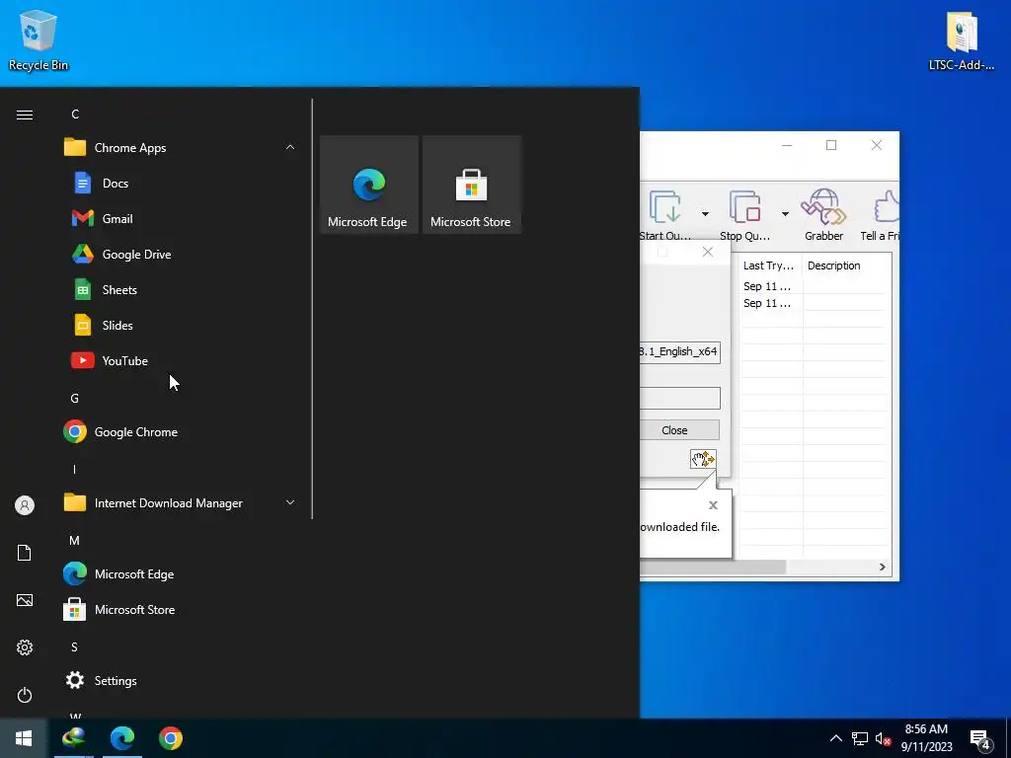Jump to the letter G section header

click(75, 399)
